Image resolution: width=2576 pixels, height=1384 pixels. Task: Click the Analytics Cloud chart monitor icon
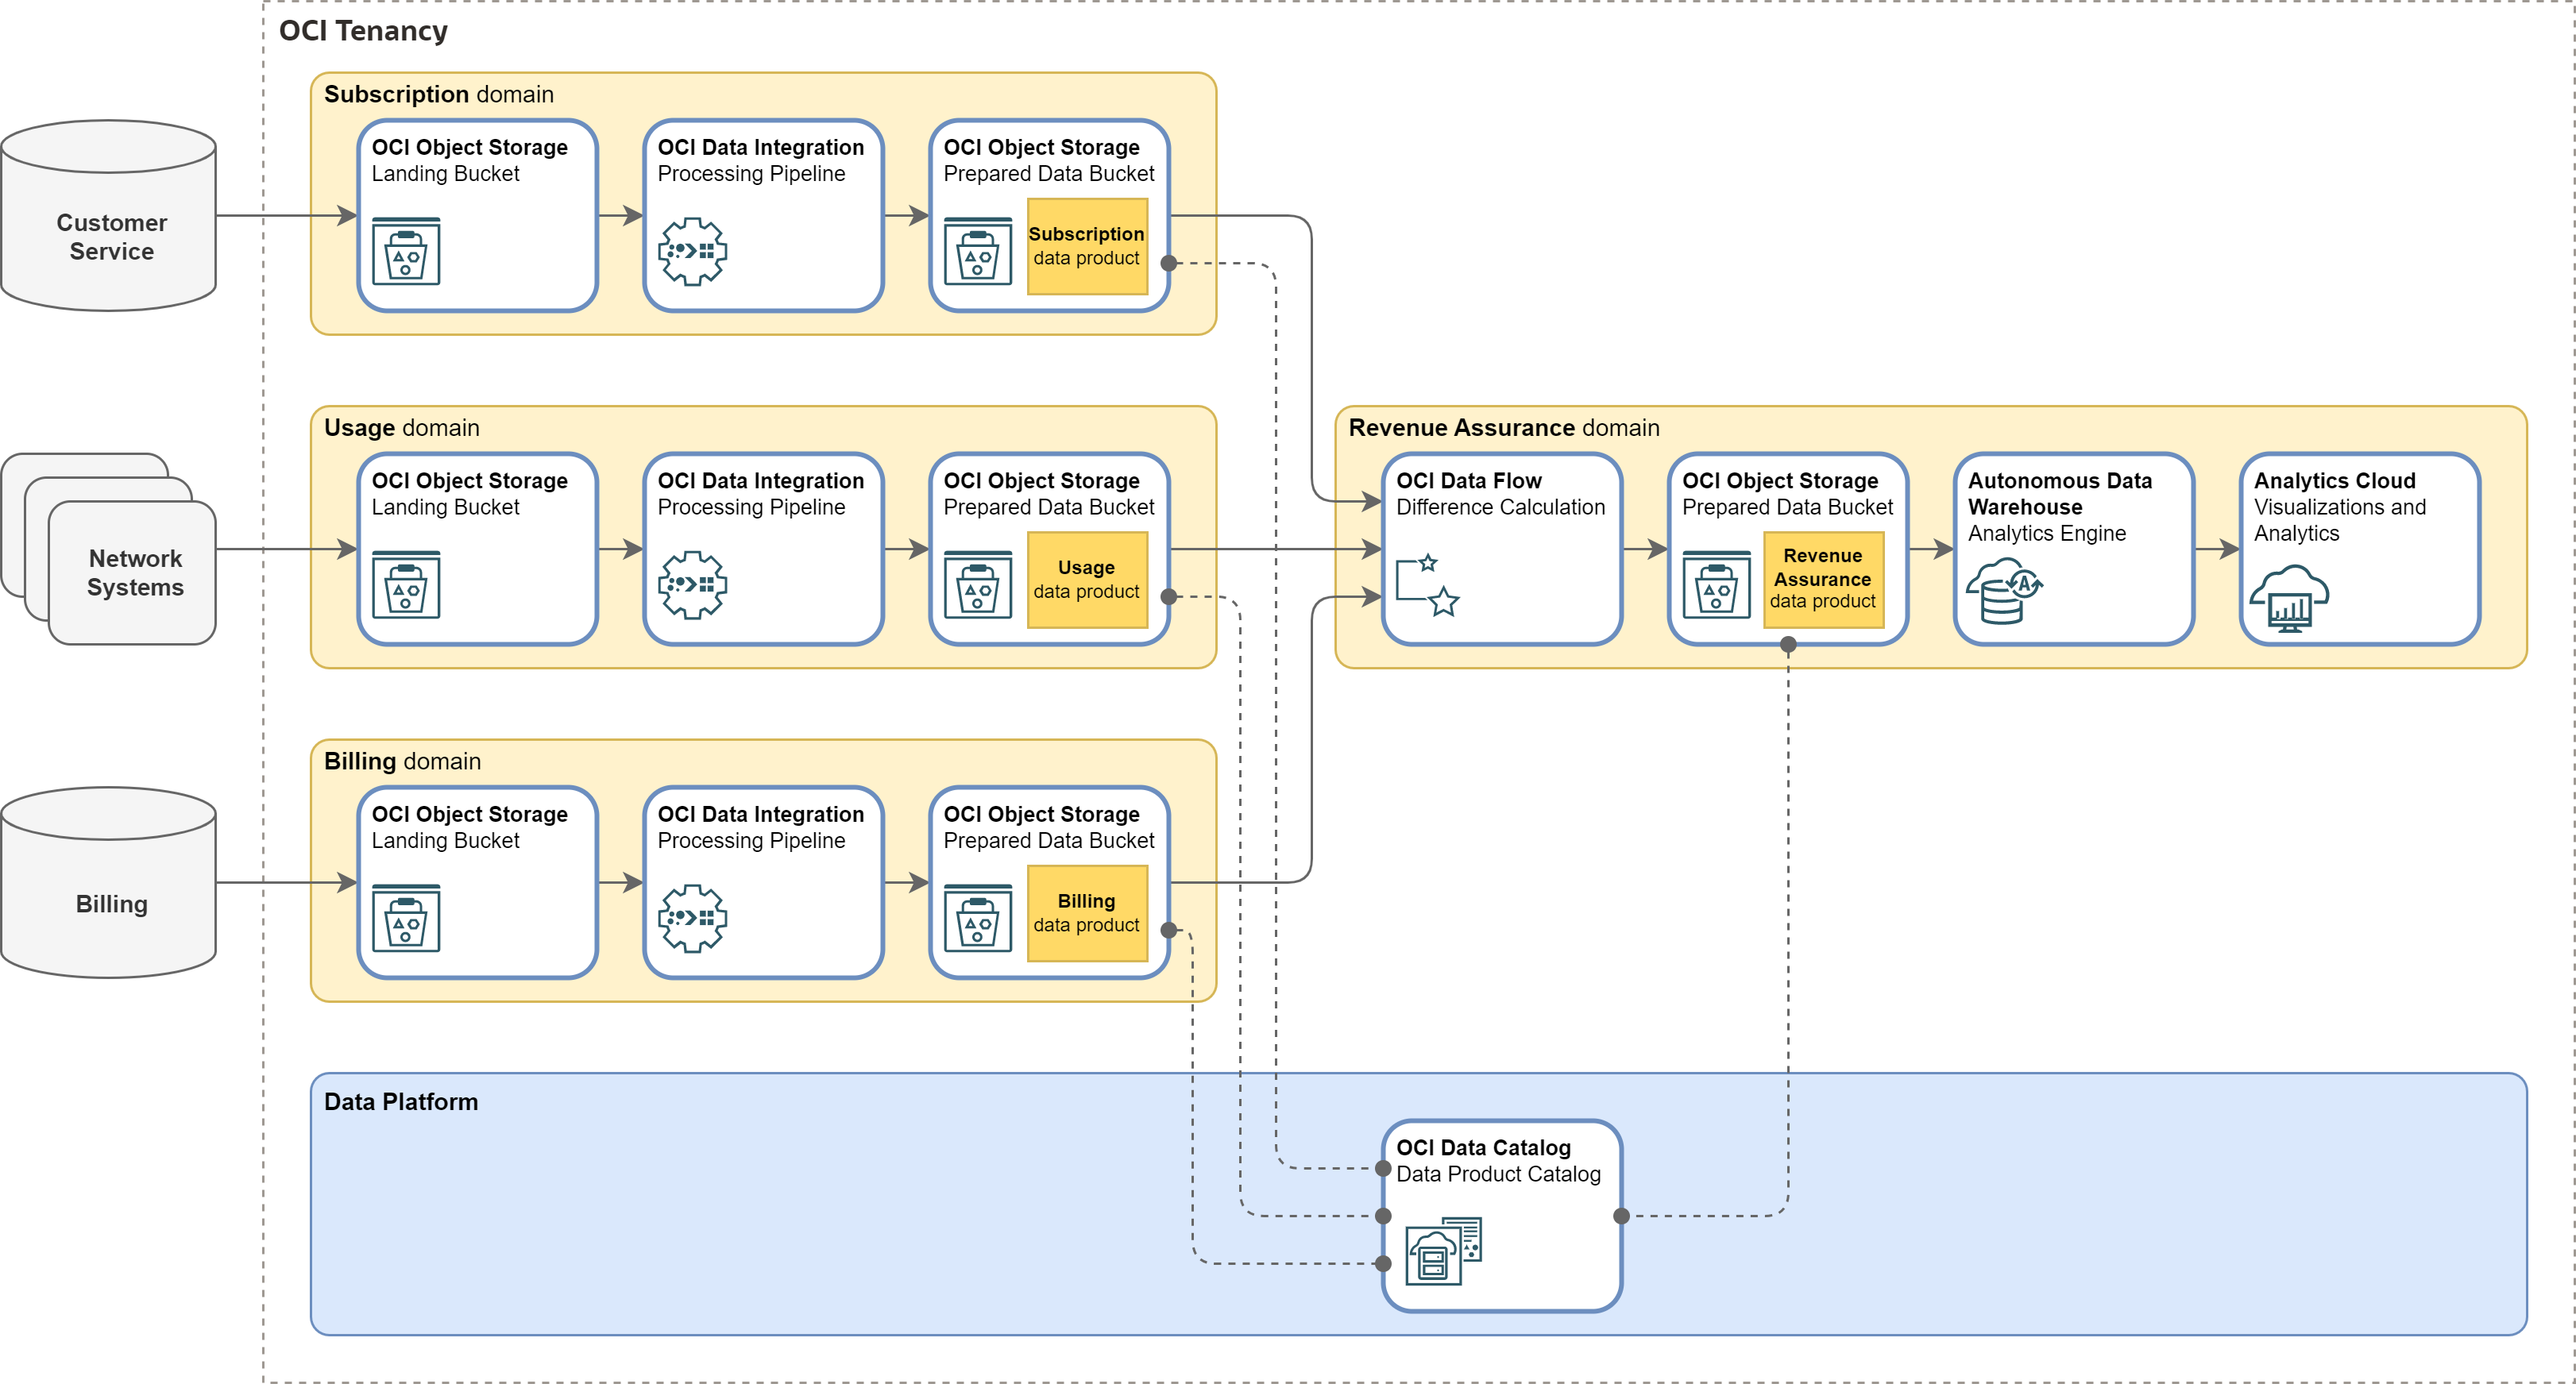[x=2289, y=598]
